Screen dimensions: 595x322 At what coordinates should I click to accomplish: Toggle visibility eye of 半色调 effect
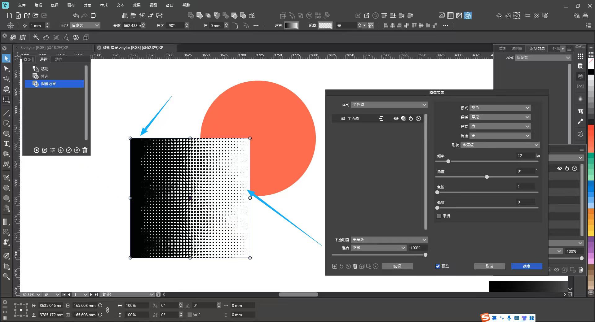pos(396,119)
